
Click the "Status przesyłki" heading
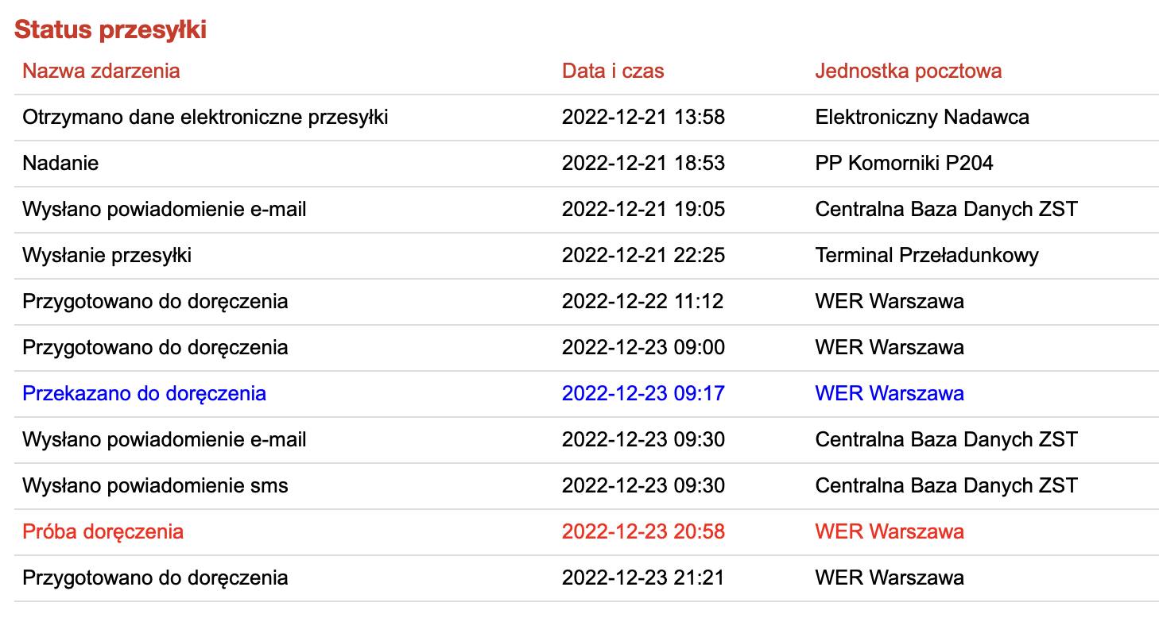110,29
